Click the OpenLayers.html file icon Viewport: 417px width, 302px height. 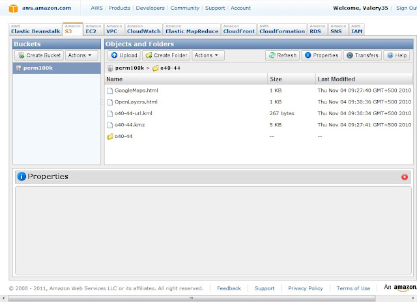pyautogui.click(x=110, y=102)
